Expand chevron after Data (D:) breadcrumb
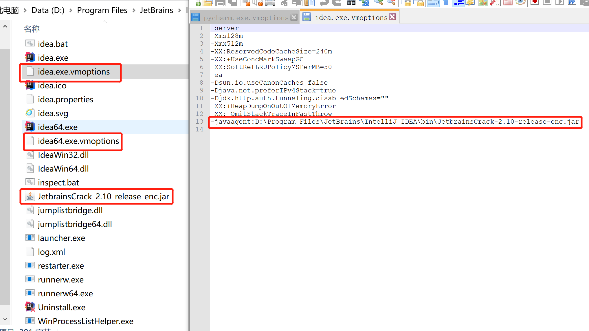 pos(71,10)
